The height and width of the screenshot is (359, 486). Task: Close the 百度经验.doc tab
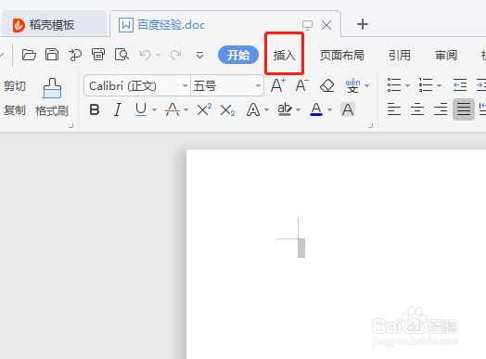326,25
